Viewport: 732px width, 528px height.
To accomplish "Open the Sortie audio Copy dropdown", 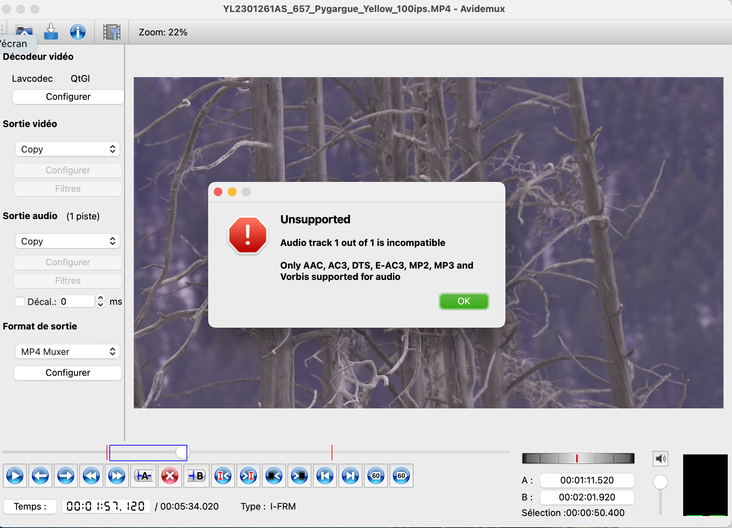I will 68,241.
